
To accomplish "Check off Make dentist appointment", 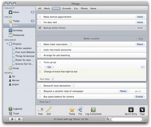I will [40, 17].
